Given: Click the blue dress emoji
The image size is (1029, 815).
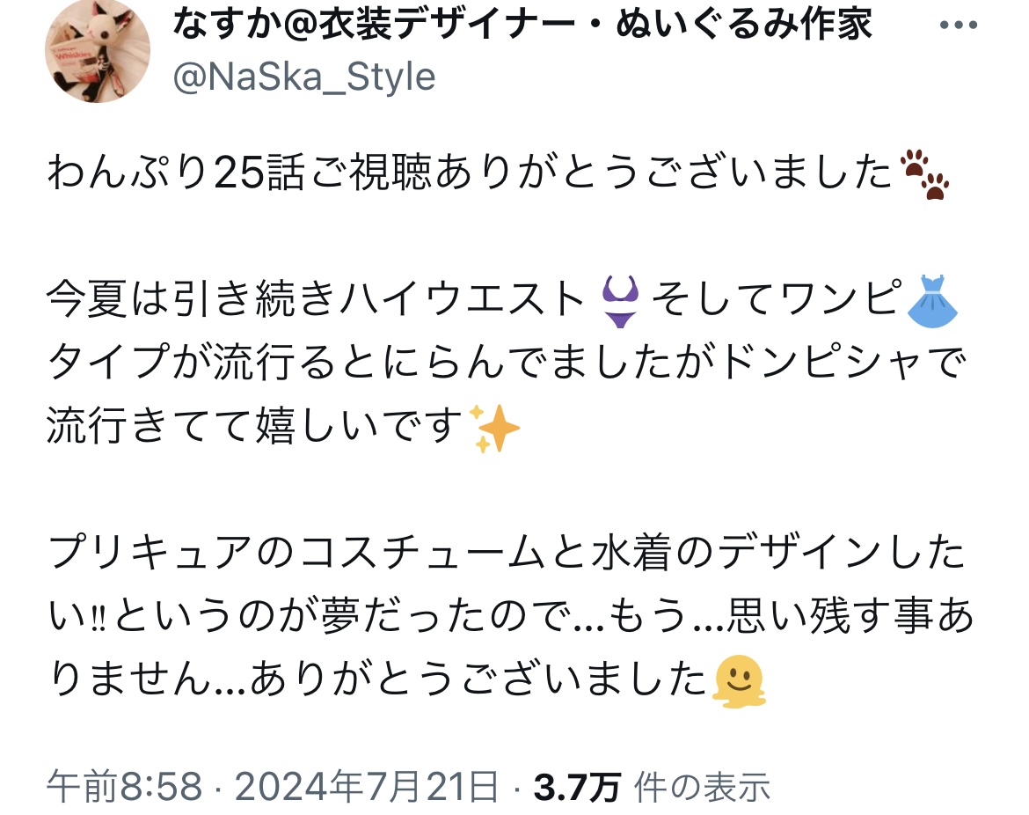Looking at the screenshot, I should coord(932,301).
